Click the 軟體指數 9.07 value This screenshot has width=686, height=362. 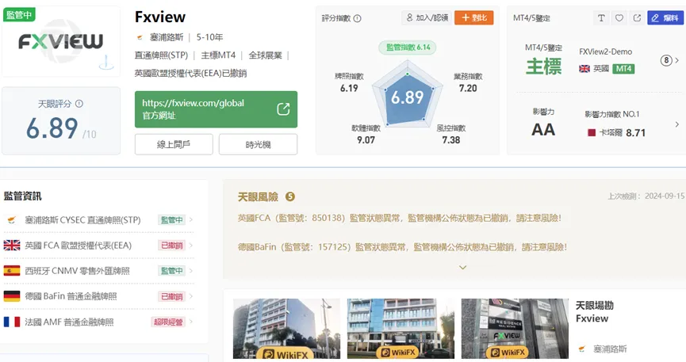[366, 140]
